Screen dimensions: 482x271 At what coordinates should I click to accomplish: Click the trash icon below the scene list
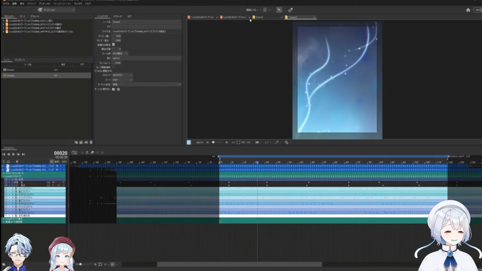click(x=91, y=142)
